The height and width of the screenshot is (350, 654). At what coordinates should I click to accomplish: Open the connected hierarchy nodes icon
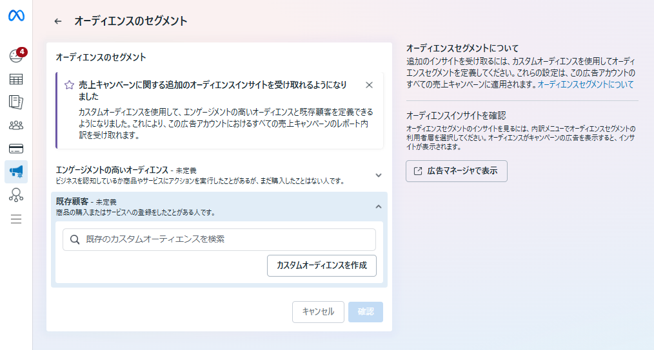pos(16,196)
